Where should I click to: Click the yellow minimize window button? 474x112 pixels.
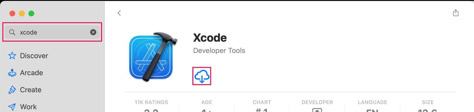coord(22,13)
